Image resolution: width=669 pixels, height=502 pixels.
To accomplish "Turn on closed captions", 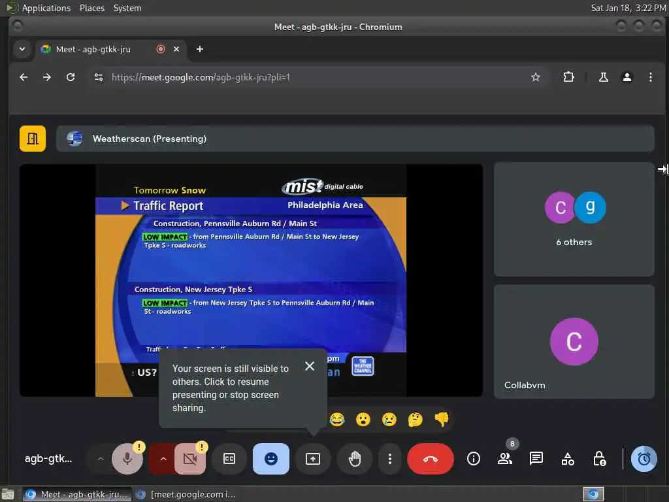I will (229, 459).
